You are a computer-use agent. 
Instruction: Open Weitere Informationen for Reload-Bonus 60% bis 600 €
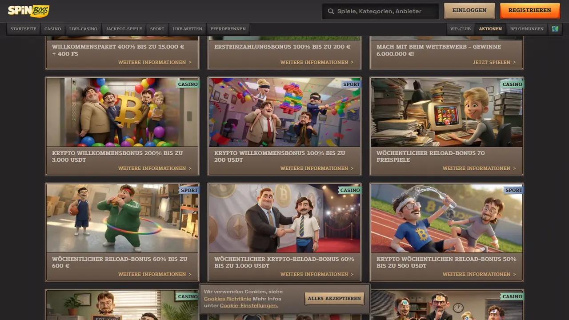tap(155, 274)
